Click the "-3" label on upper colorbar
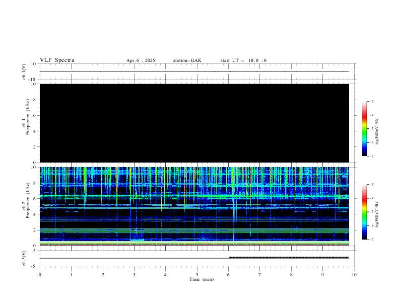 pos(371,101)
